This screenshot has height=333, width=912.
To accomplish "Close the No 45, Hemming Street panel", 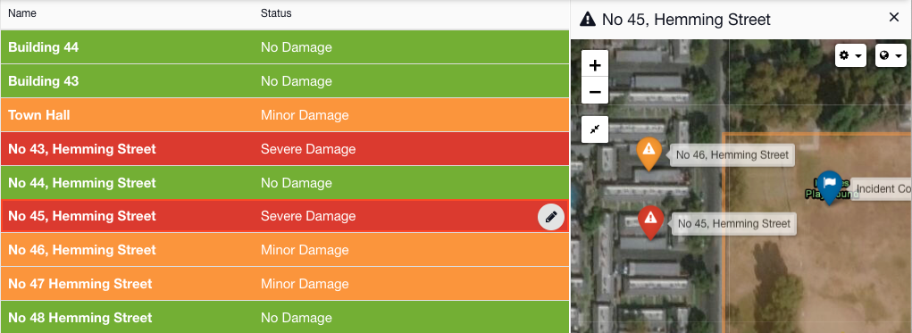I will pos(894,18).
